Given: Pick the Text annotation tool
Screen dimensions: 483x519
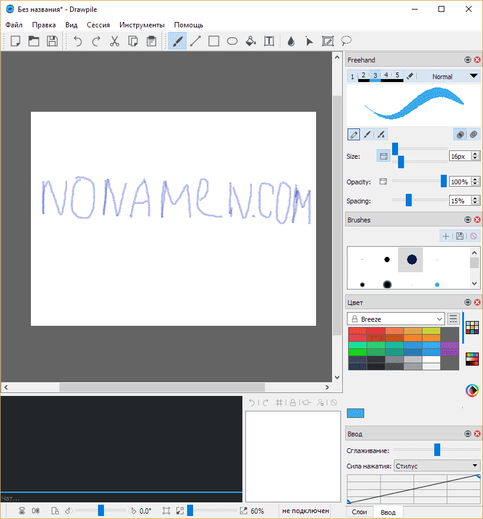Looking at the screenshot, I should click(269, 41).
